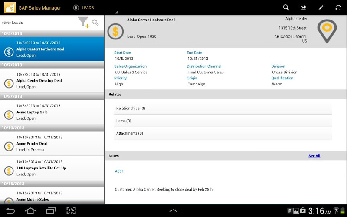The image size is (347, 217).
Task: Tap the dollar icon beside Alpha Center Desktop Deal
Action: 9,83
